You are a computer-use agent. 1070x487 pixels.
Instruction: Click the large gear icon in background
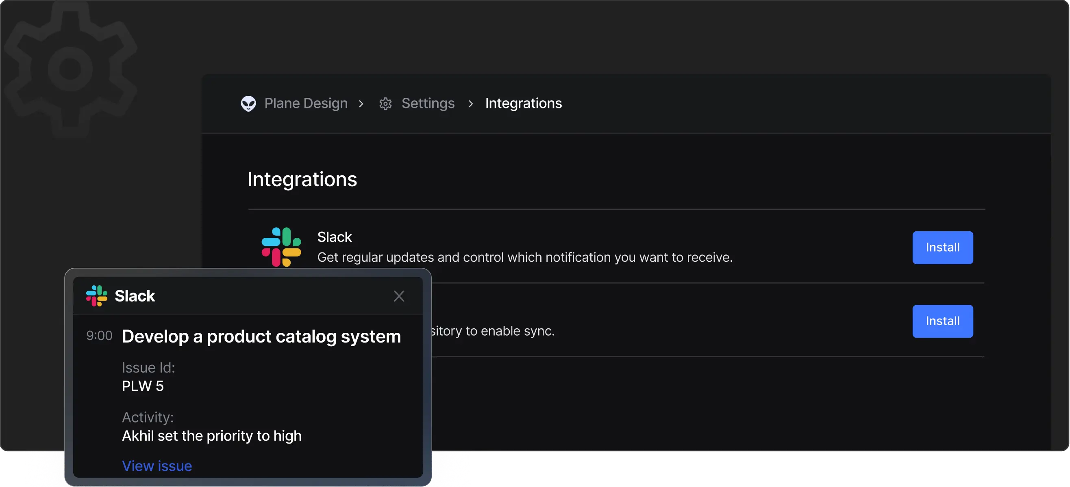coord(70,69)
